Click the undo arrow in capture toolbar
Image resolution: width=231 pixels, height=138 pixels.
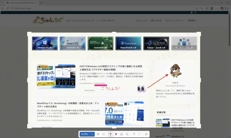tap(134, 134)
